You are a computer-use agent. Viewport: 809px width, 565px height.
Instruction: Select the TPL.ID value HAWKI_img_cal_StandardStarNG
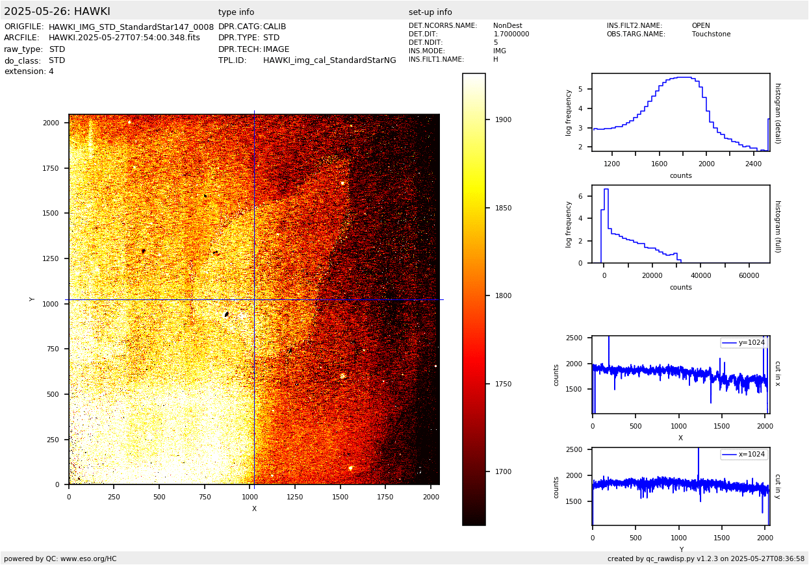[329, 60]
